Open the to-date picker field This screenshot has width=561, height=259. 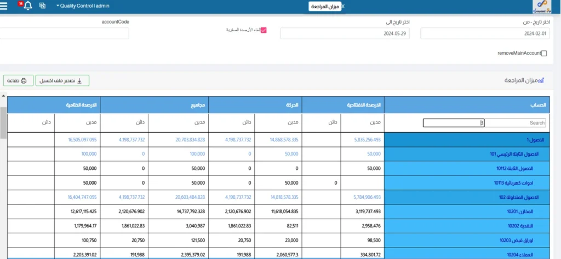(x=345, y=34)
